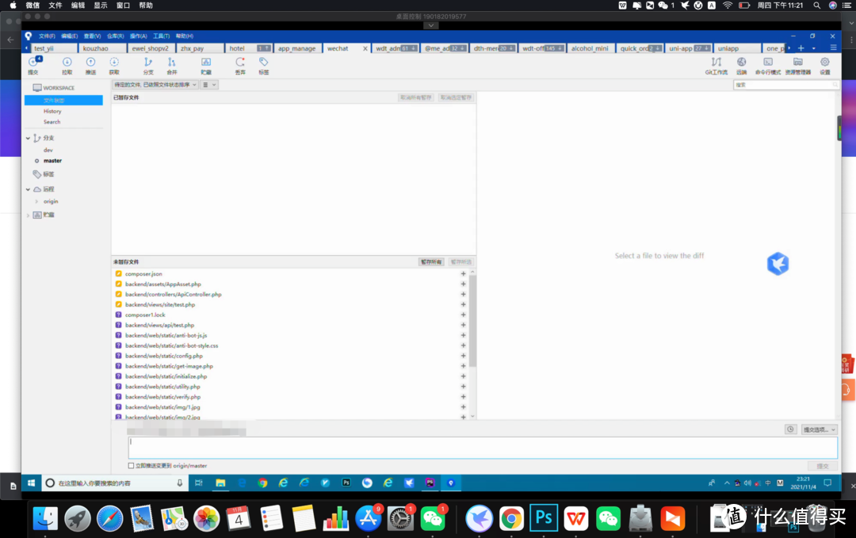Open the File (文件) menu
Screen dimensions: 856x538
pyautogui.click(x=47, y=36)
